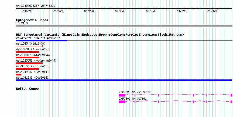The height and width of the screenshot is (117, 240).
Task: Click the RefSeq Genes track title
Action: (27, 89)
